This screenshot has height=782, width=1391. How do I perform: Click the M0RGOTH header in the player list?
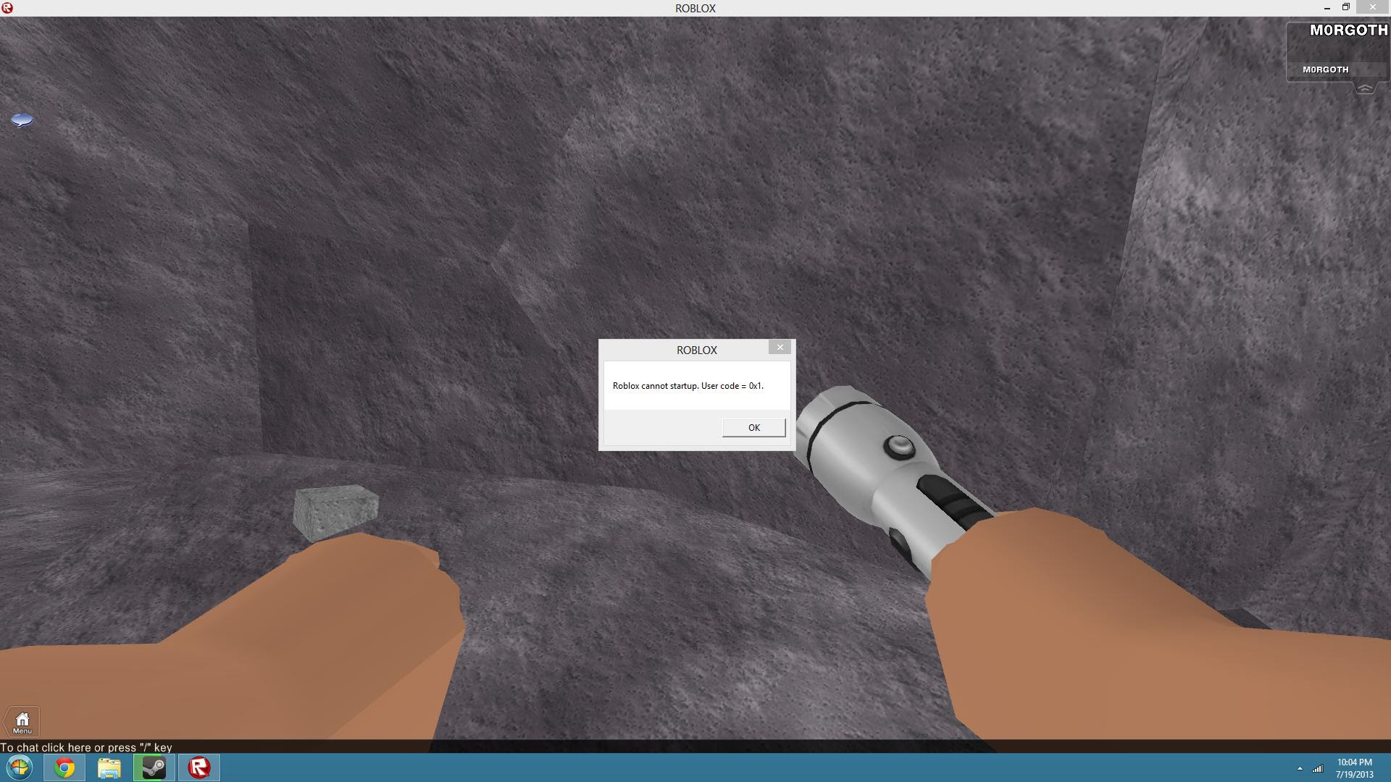[x=1348, y=30]
